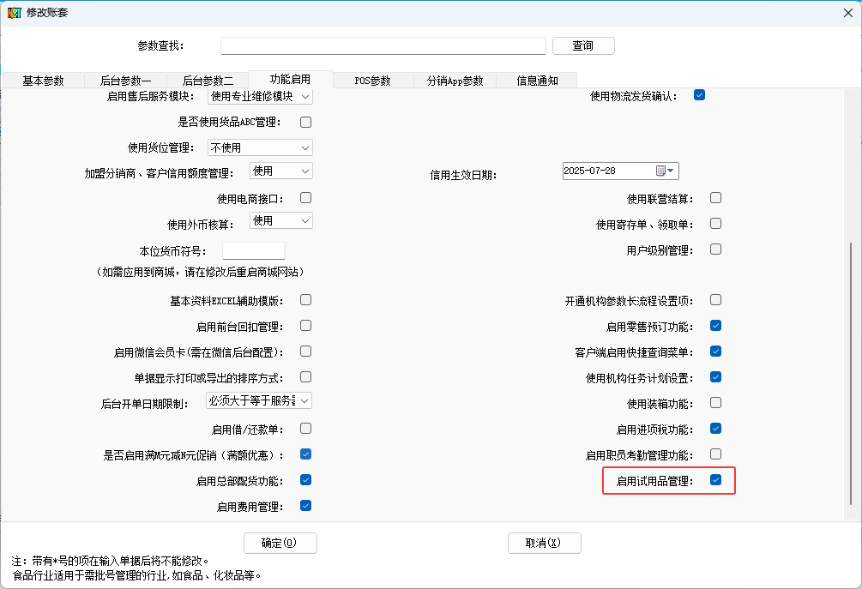Switch to 基本参数 tab

tap(44, 81)
